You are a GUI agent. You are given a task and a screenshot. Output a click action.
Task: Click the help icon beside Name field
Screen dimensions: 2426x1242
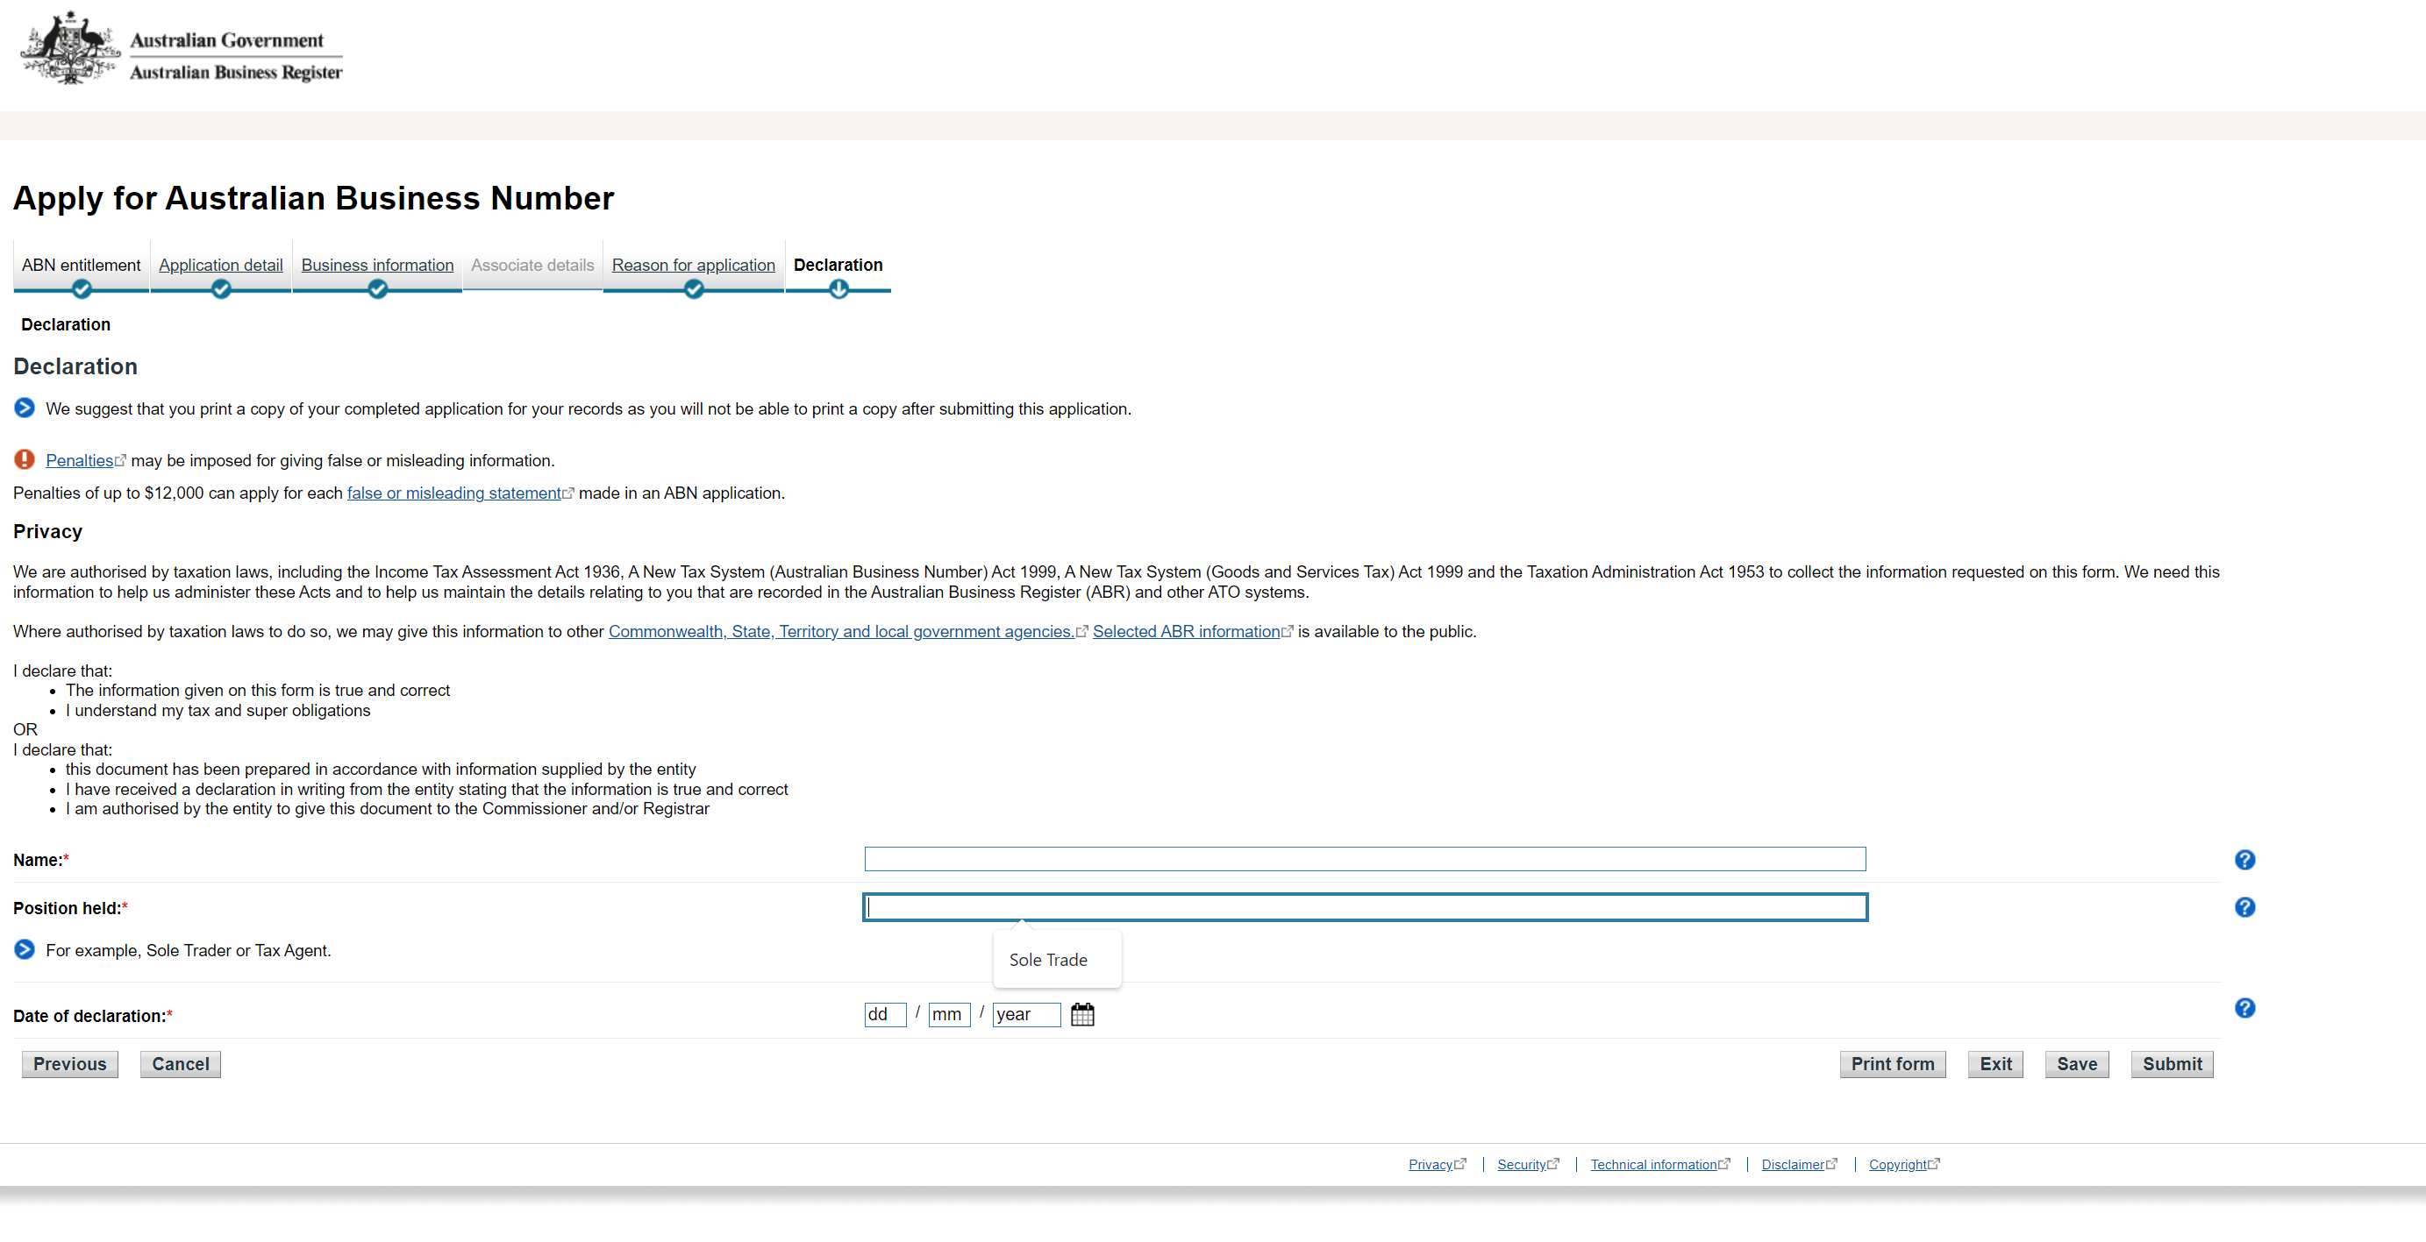pos(2244,859)
